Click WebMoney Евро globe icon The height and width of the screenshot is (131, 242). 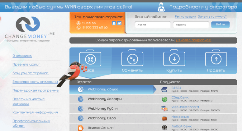[x=81, y=118]
